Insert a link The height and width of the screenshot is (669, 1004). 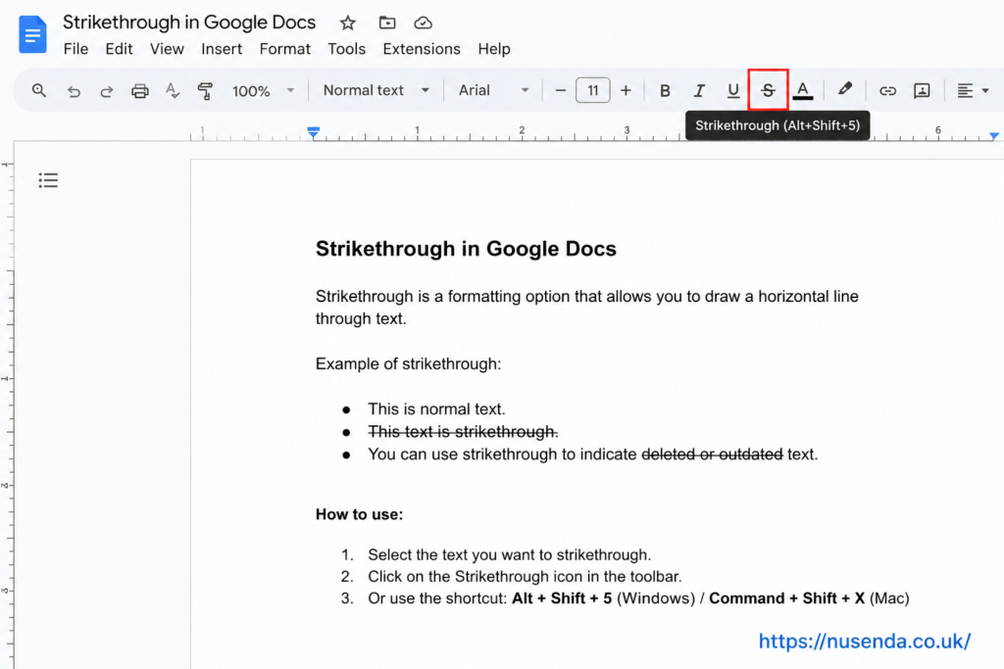pos(887,91)
